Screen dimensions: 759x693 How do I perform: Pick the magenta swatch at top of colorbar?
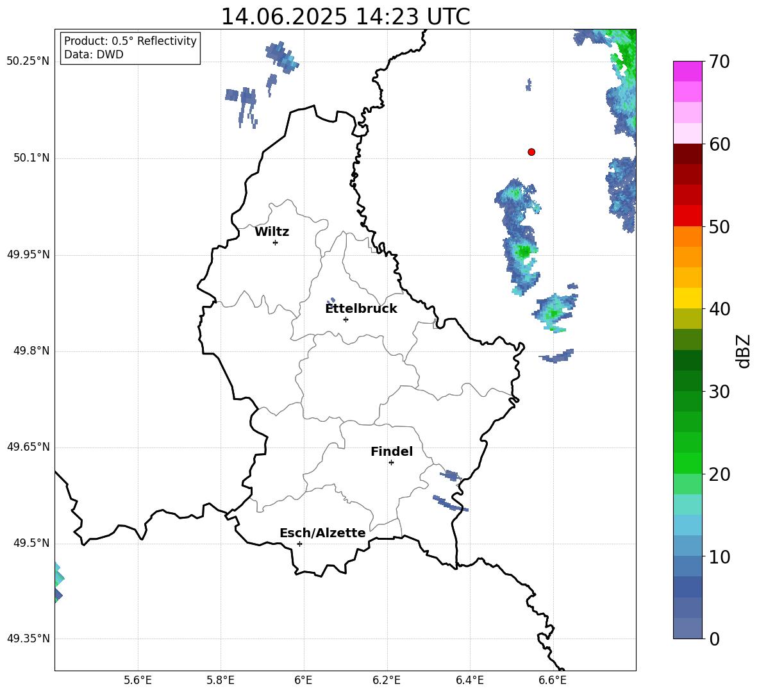[687, 71]
